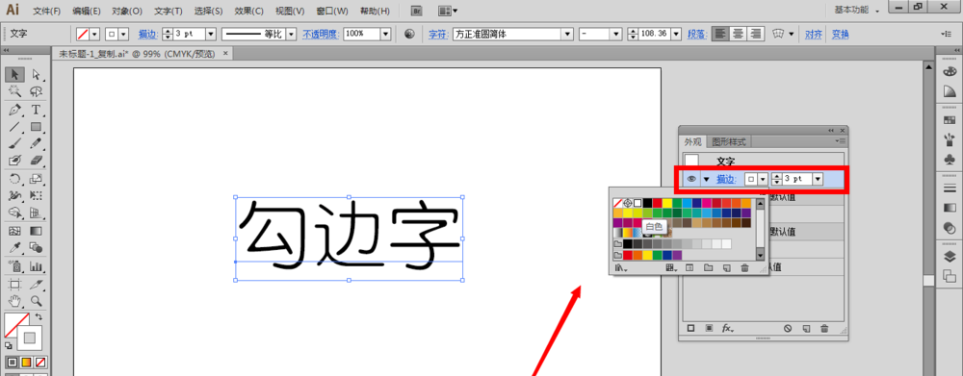Select the Eraser tool

pyautogui.click(x=36, y=161)
